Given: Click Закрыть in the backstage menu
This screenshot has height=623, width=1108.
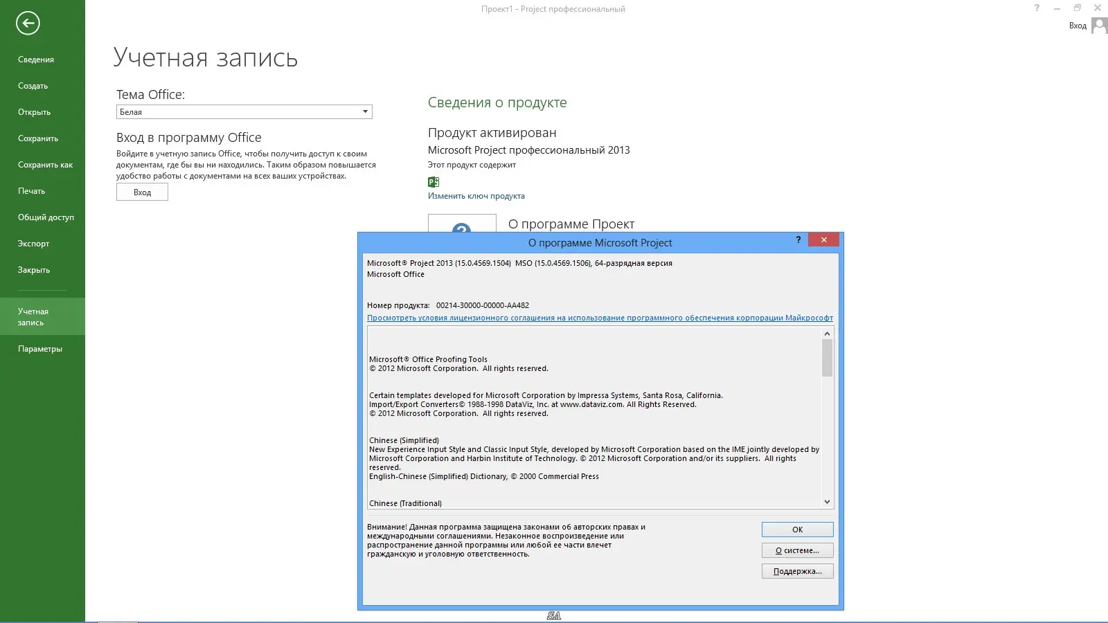Looking at the screenshot, I should (34, 270).
